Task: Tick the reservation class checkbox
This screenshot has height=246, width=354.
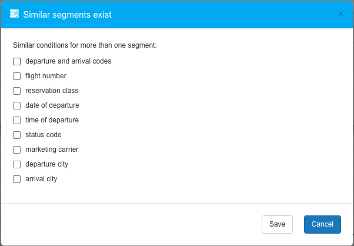Action: 17,91
